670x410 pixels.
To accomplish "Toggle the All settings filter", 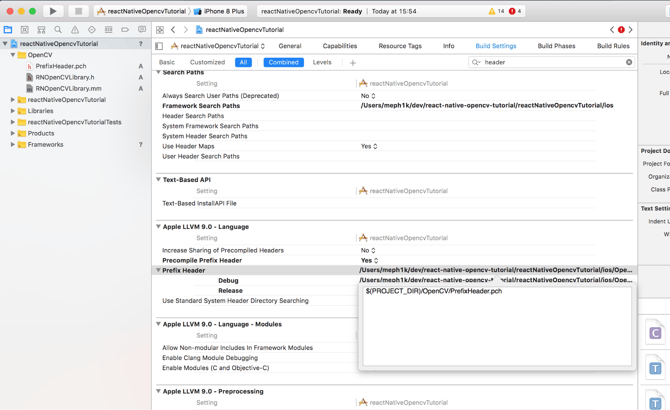I will tap(243, 62).
